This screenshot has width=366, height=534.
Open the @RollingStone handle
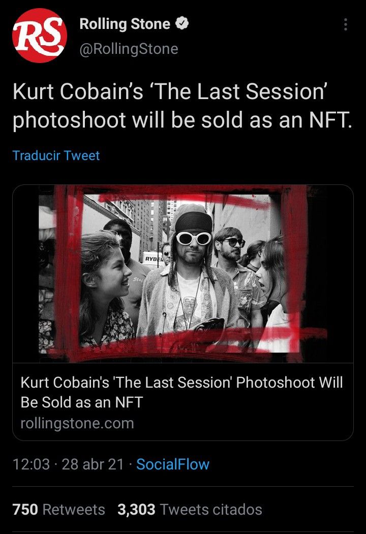129,49
